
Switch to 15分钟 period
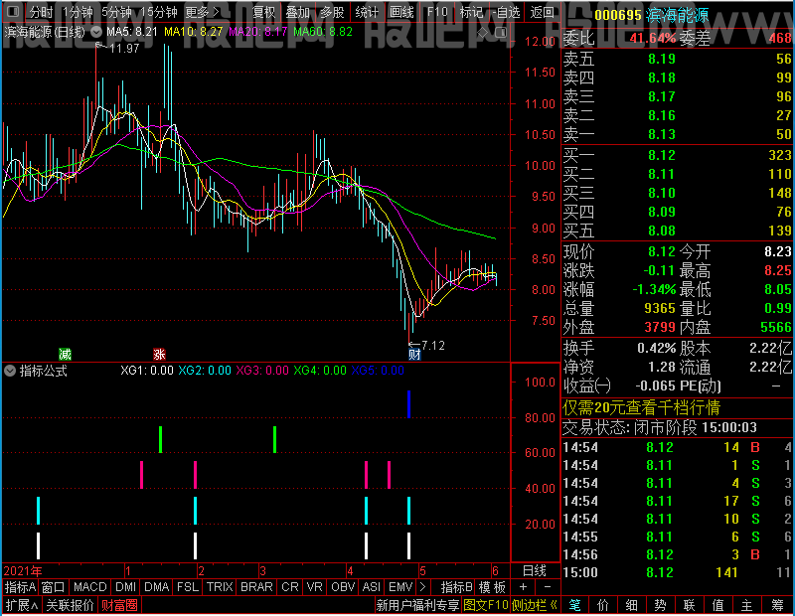158,12
